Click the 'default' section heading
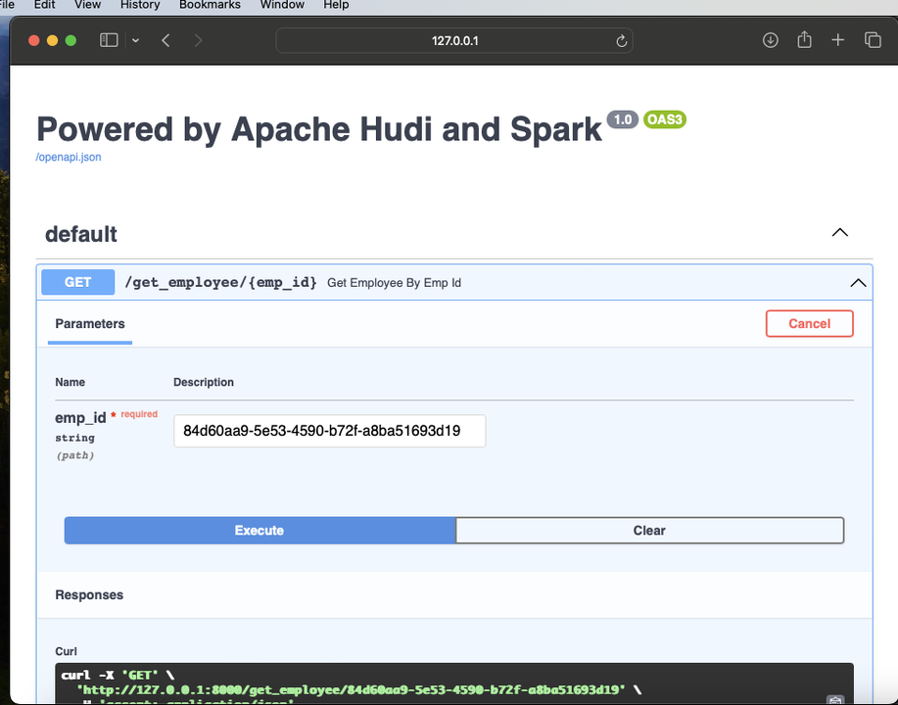 point(80,234)
